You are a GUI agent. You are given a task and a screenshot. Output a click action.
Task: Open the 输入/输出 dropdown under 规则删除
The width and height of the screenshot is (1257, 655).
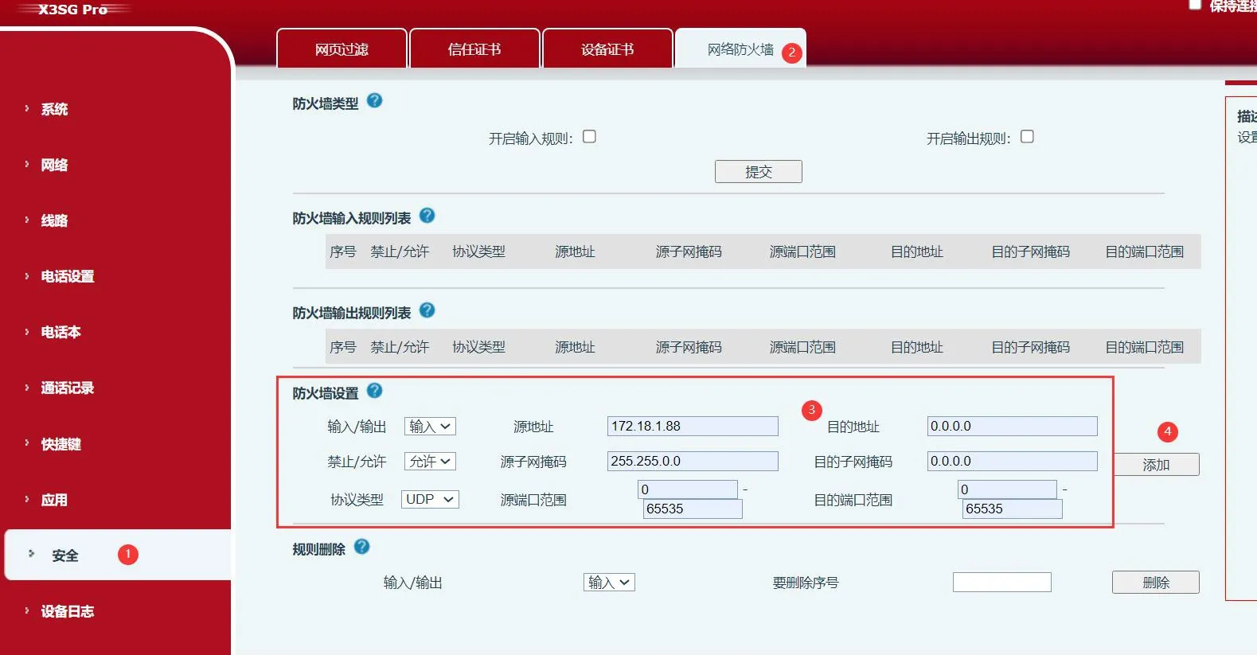click(x=609, y=583)
